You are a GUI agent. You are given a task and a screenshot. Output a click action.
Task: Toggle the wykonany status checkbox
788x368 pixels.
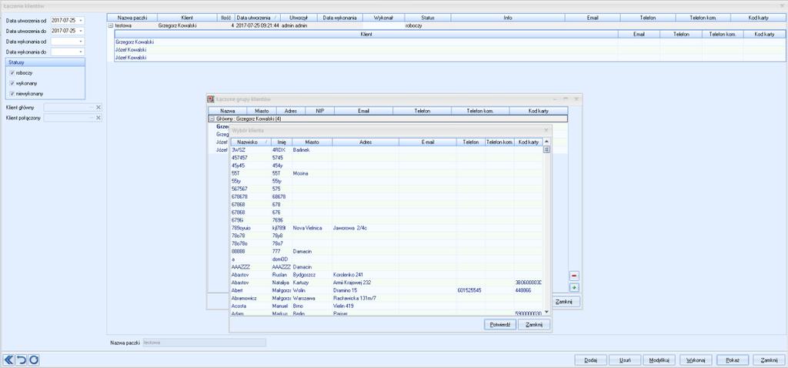pyautogui.click(x=12, y=83)
